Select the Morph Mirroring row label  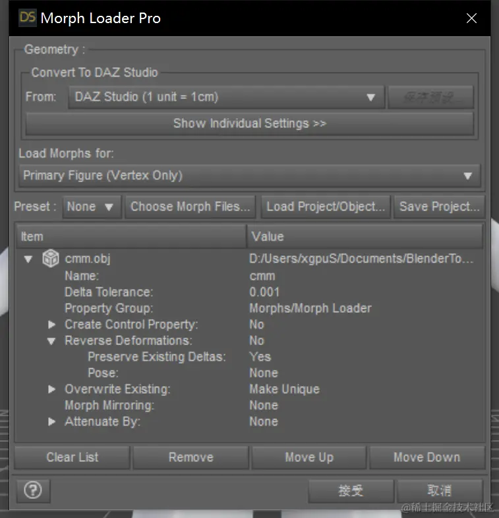[109, 405]
